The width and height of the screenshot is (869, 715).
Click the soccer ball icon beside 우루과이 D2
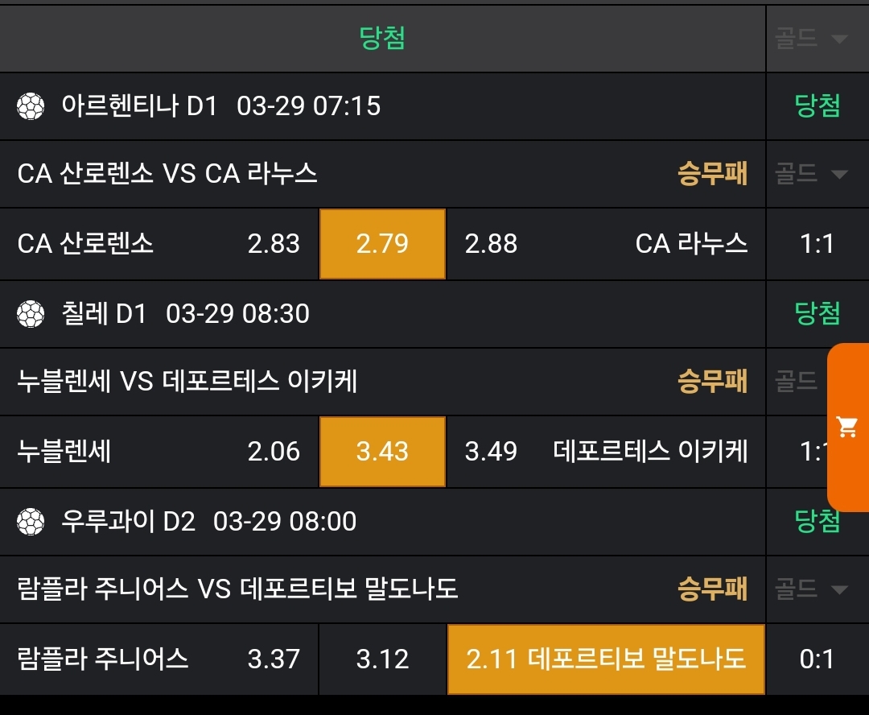click(31, 522)
